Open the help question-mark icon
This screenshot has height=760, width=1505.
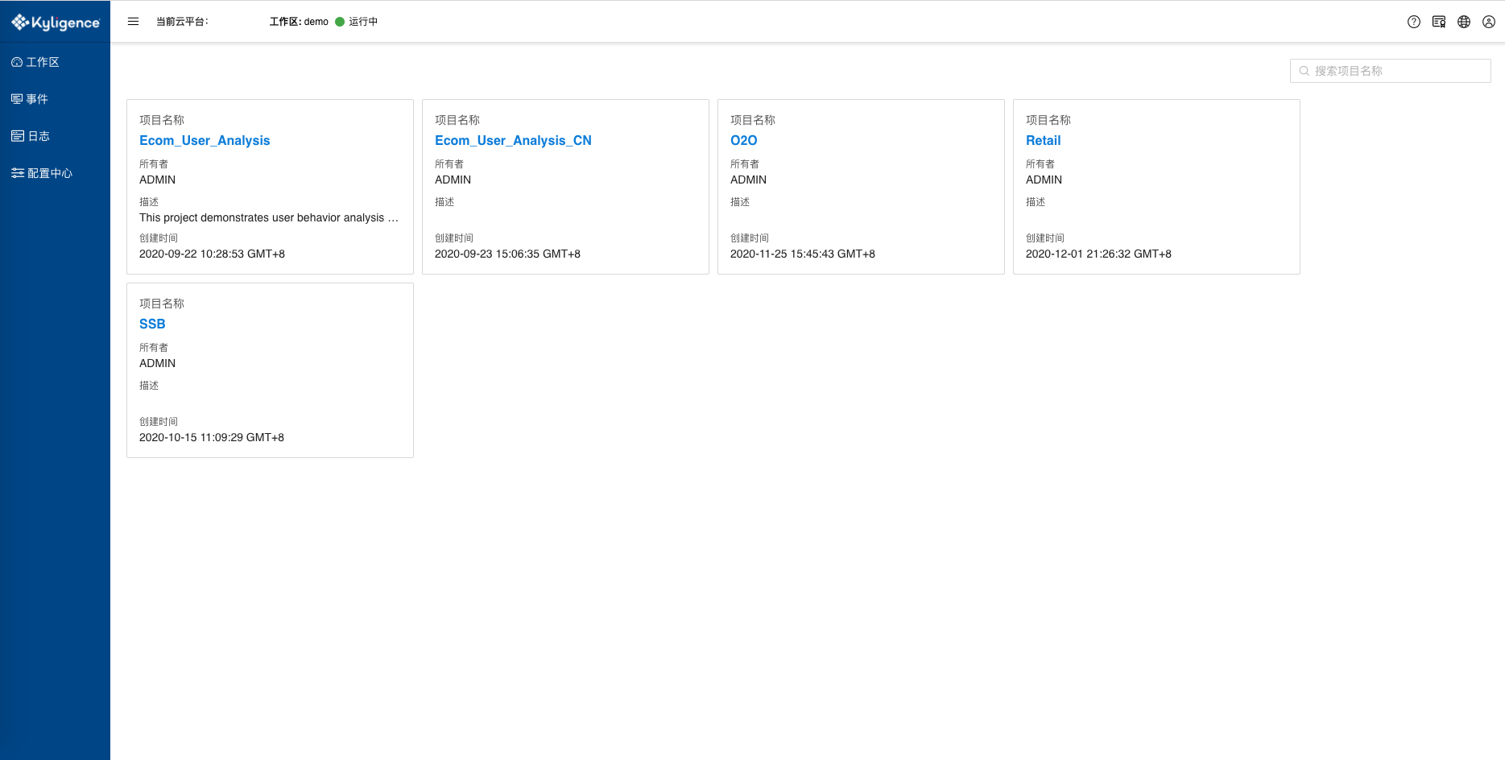(1414, 22)
